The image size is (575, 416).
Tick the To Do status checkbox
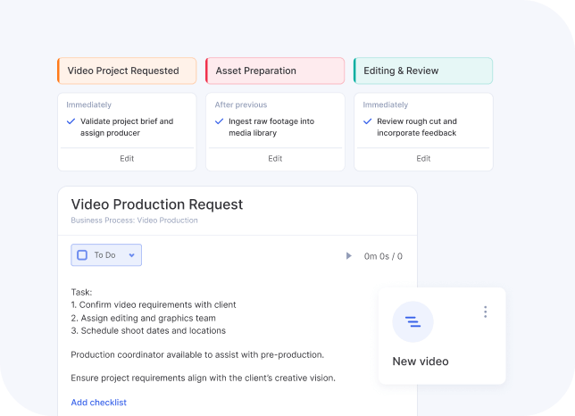pos(82,254)
